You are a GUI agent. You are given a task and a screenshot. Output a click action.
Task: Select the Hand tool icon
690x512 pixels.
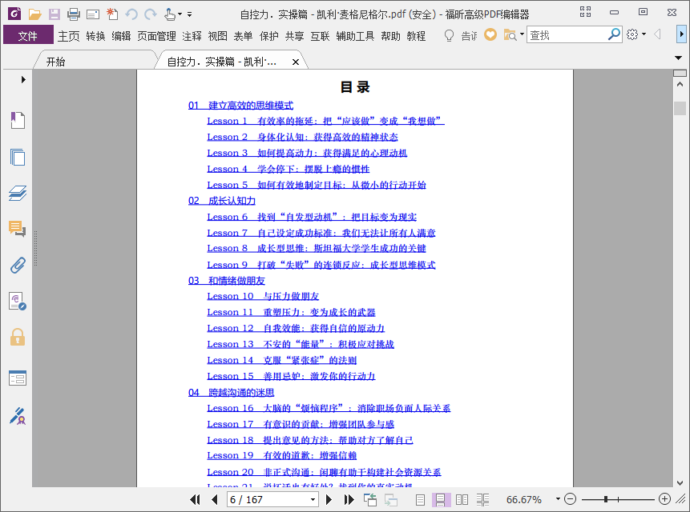click(x=169, y=14)
